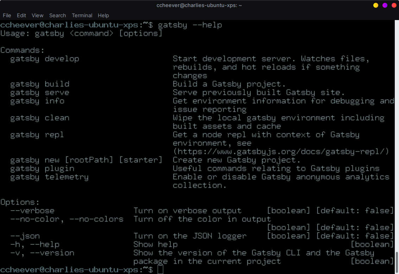
Task: Click the purple window control button
Action: pos(385,5)
